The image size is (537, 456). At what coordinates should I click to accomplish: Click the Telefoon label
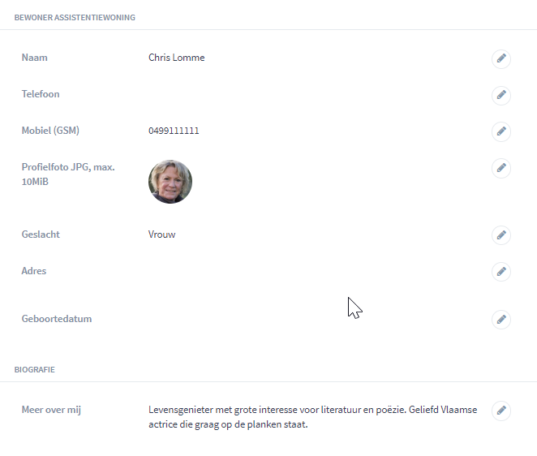click(41, 94)
